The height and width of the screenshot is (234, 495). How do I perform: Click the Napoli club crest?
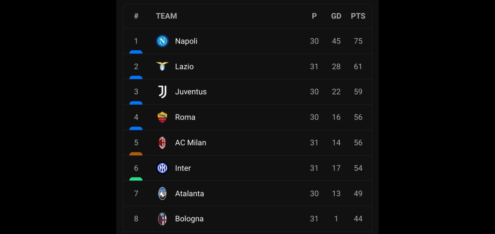[162, 41]
